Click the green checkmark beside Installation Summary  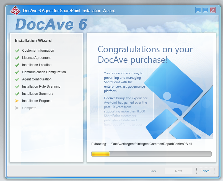(x=17, y=94)
